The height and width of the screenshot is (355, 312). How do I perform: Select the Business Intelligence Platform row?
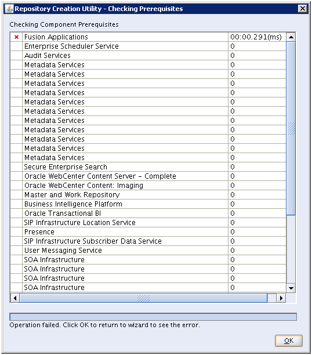click(x=148, y=204)
